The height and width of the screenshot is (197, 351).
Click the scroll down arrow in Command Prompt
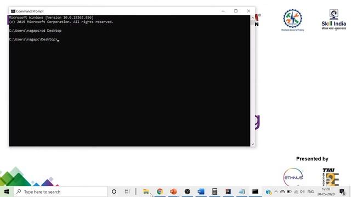point(253,144)
